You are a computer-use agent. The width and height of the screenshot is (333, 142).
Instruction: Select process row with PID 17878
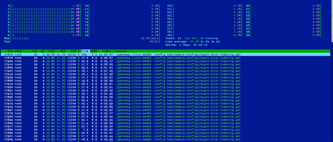[166, 113]
